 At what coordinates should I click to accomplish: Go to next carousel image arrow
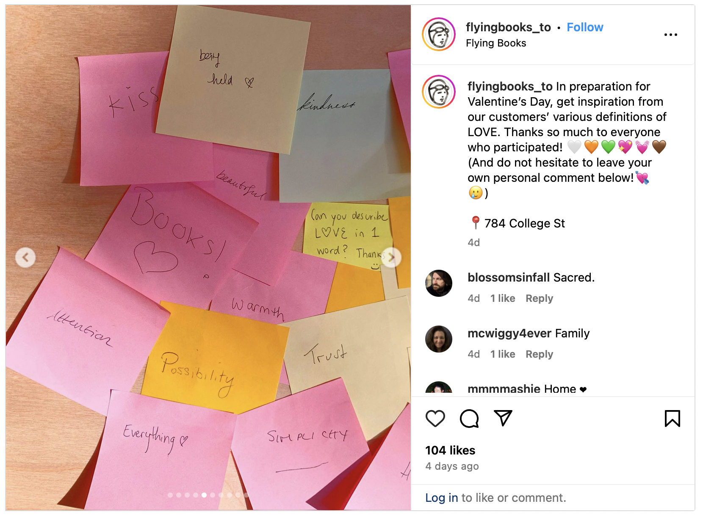pos(391,257)
